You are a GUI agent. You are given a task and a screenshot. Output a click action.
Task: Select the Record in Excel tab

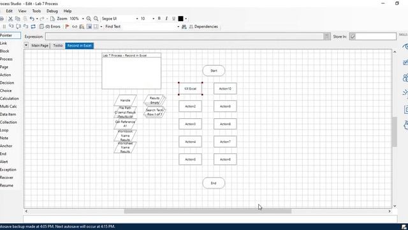tap(79, 45)
